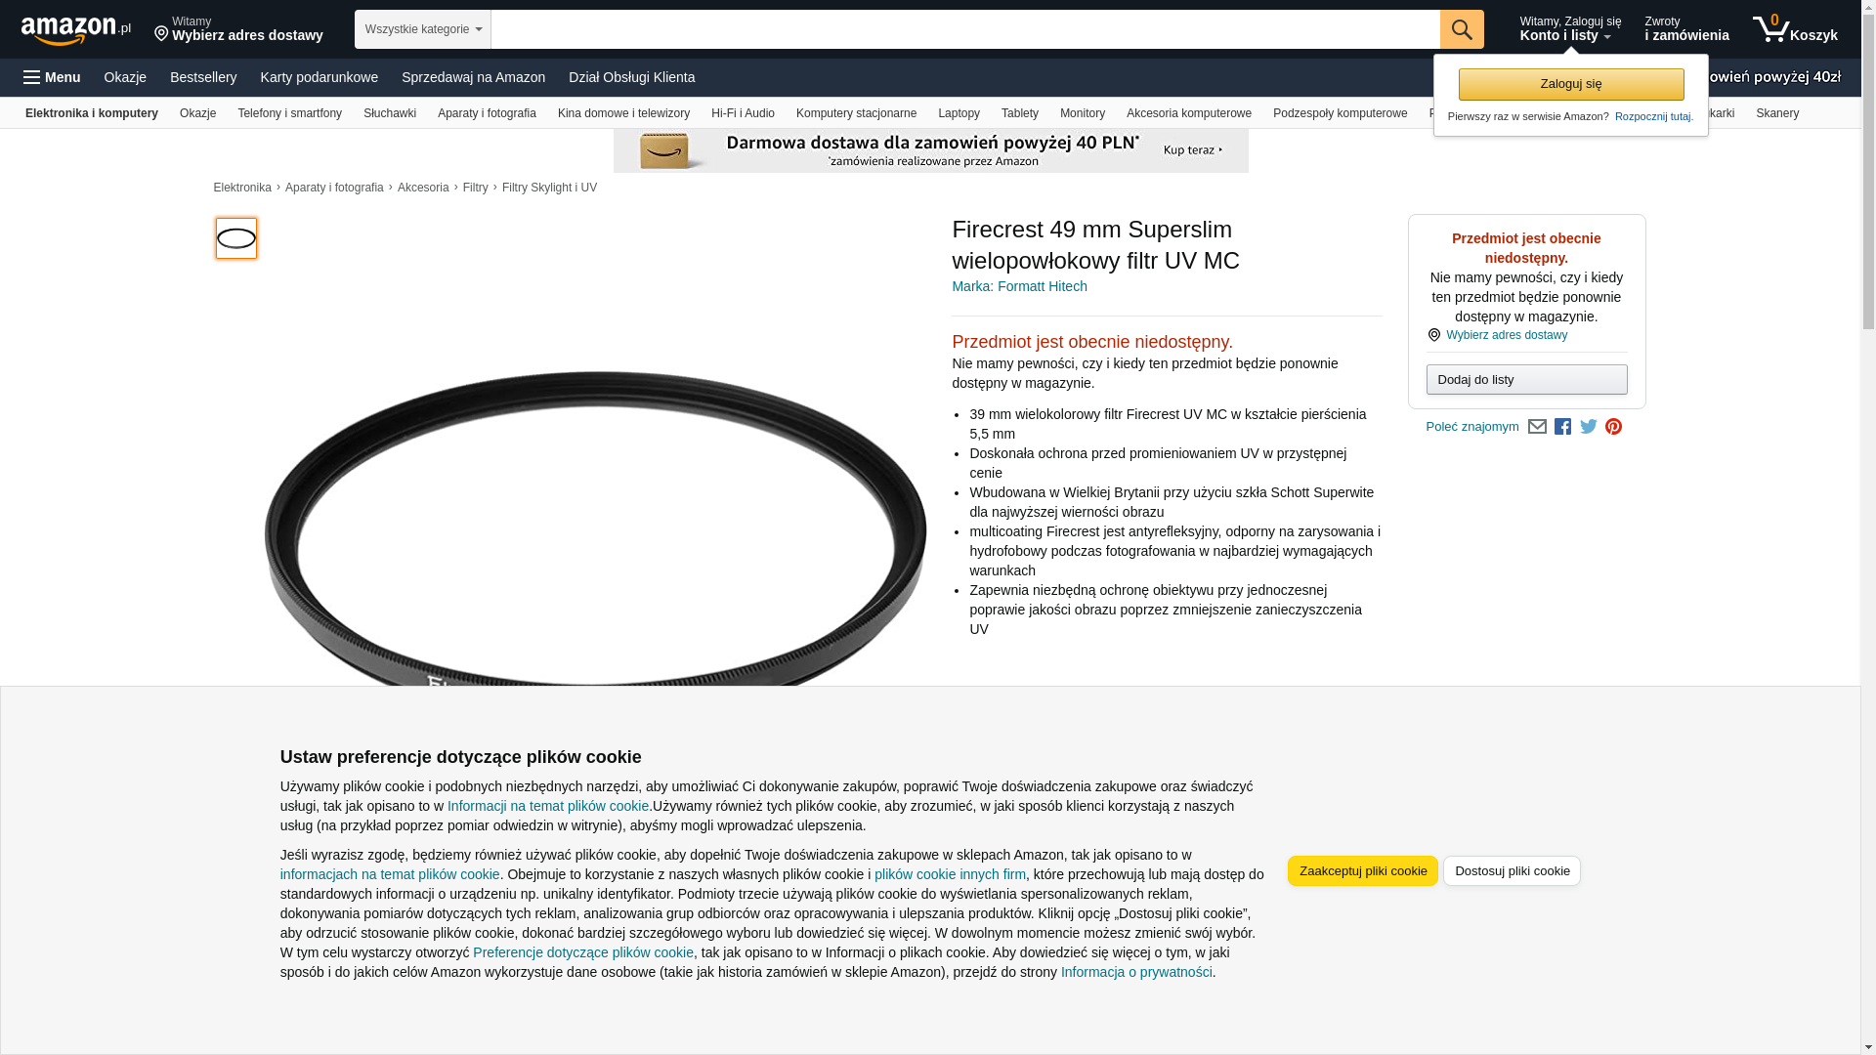The width and height of the screenshot is (1876, 1055).
Task: Share product on Twitter bird icon
Action: click(1588, 427)
